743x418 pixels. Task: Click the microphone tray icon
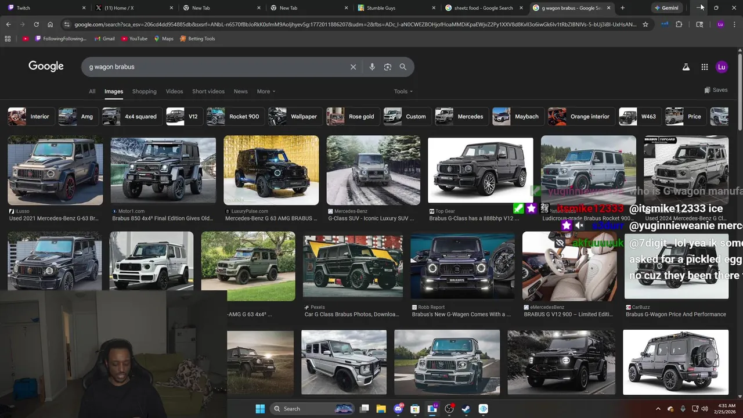683,409
